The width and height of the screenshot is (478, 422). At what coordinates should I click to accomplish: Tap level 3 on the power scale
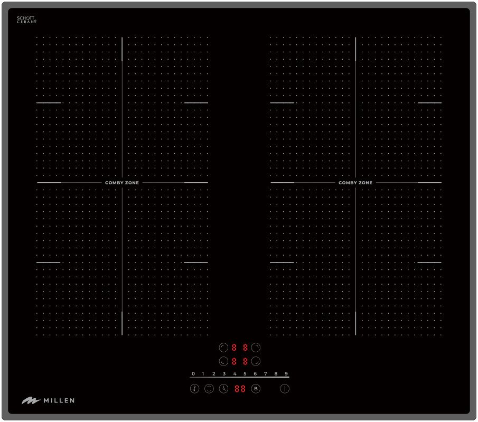coord(224,374)
